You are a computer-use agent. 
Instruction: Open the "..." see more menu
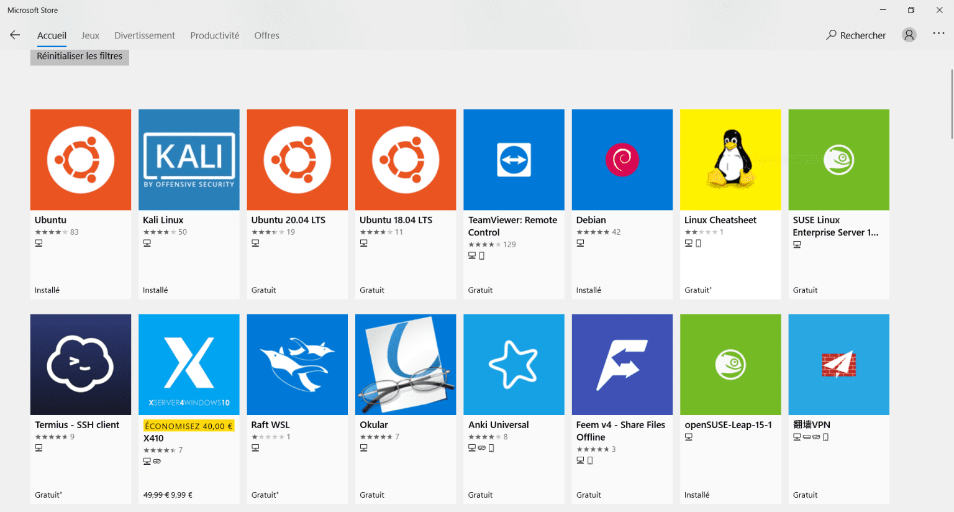coord(938,34)
